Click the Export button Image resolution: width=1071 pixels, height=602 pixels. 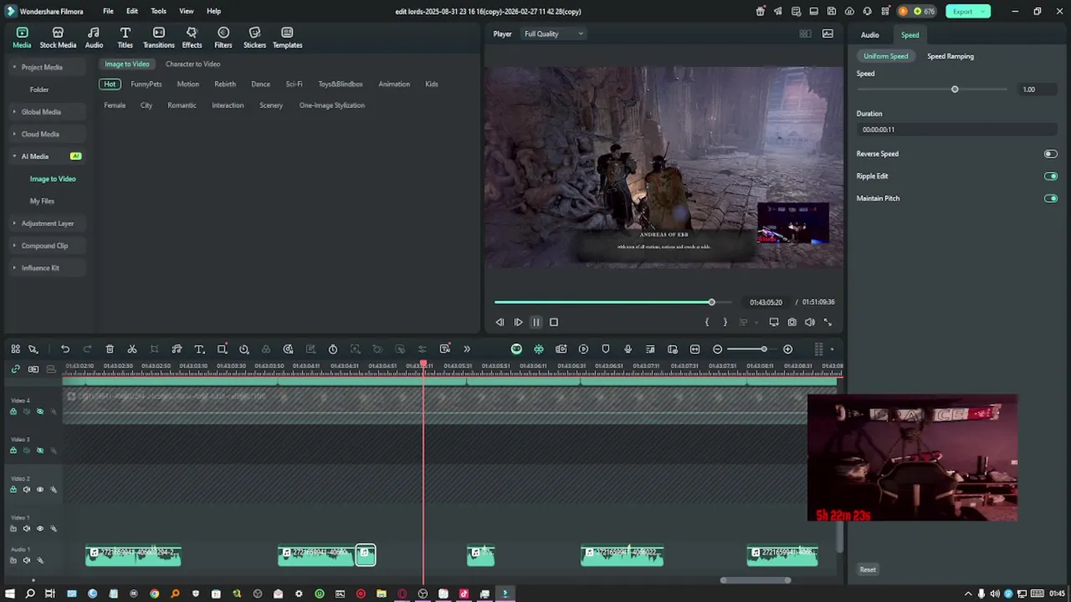click(968, 12)
